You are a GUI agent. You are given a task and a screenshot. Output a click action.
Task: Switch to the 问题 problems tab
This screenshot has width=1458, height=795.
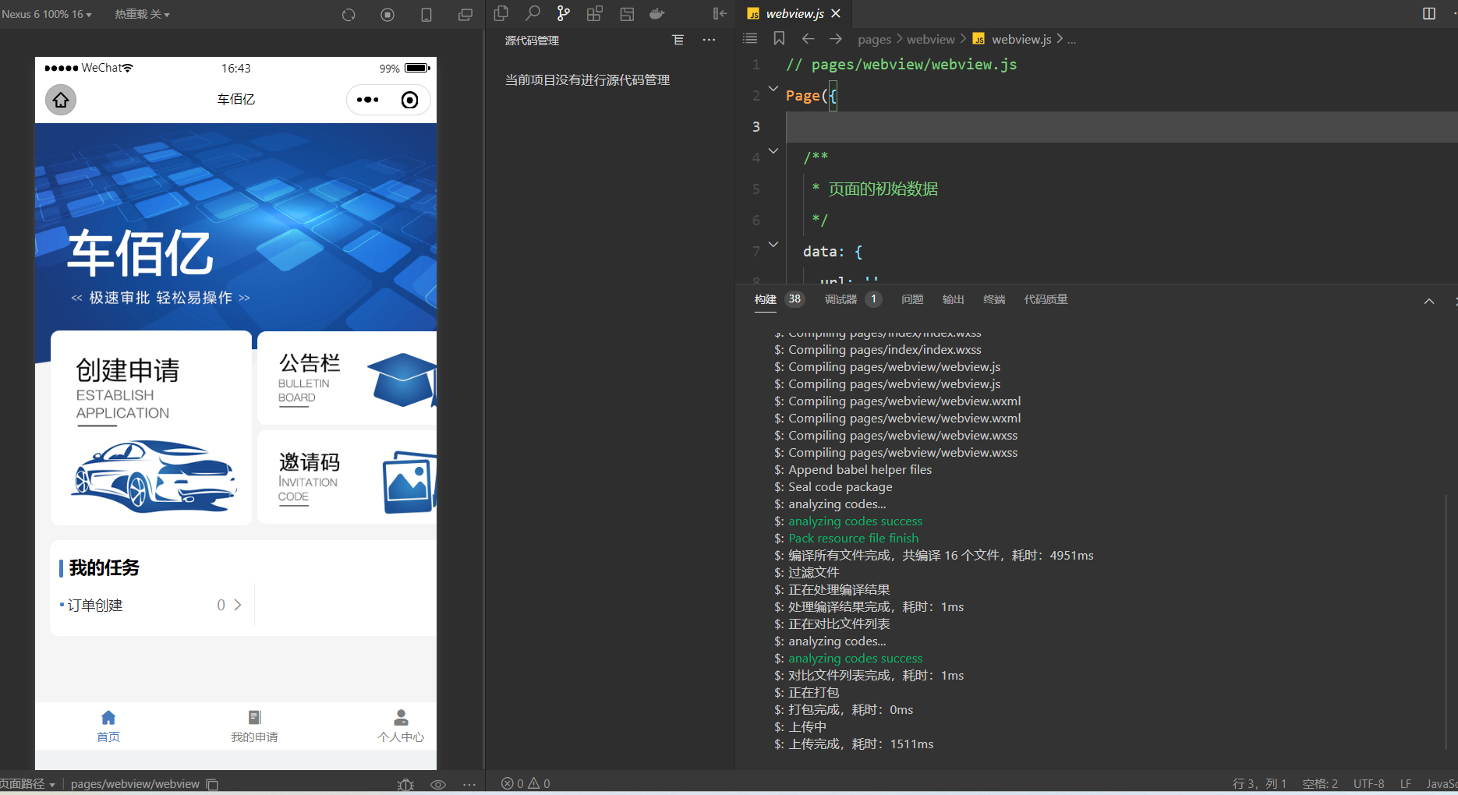[x=912, y=299]
